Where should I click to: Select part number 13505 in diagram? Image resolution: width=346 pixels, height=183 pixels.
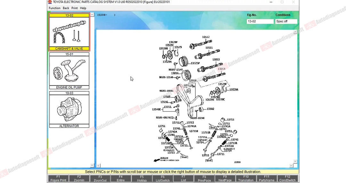click(x=167, y=97)
